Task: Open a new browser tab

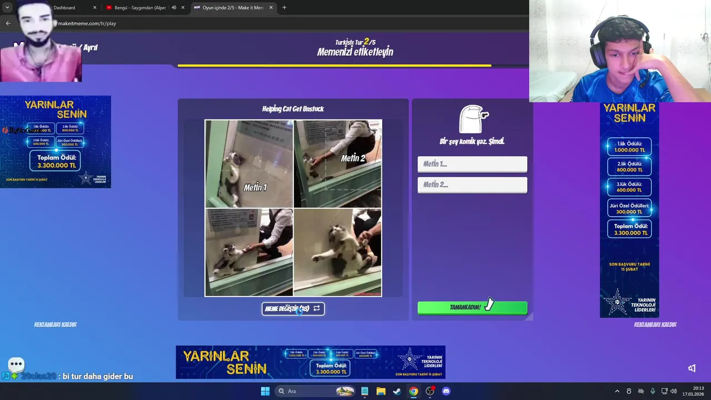Action: coord(284,8)
